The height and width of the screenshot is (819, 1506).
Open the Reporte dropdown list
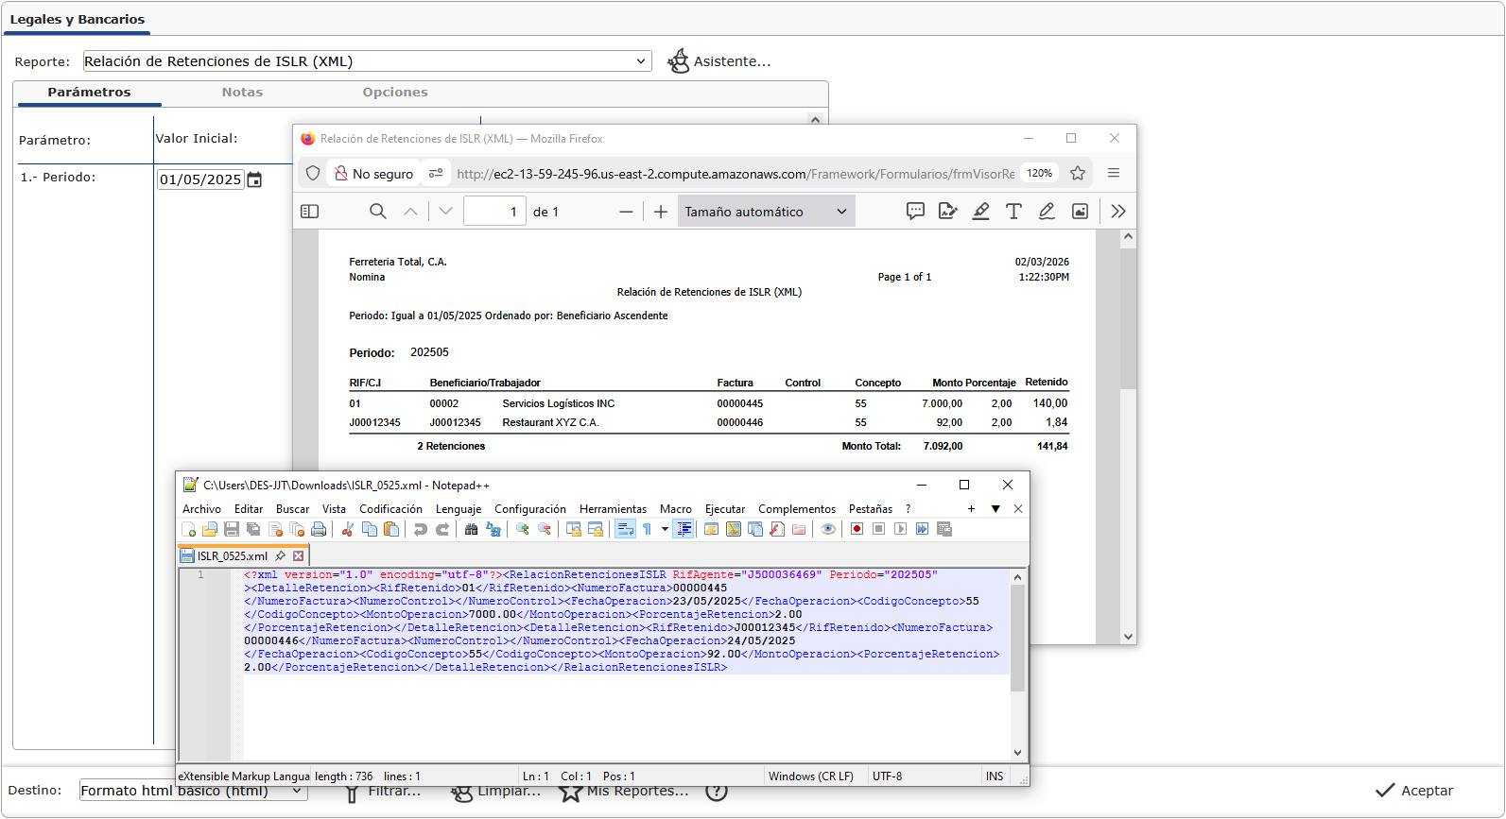pos(641,61)
